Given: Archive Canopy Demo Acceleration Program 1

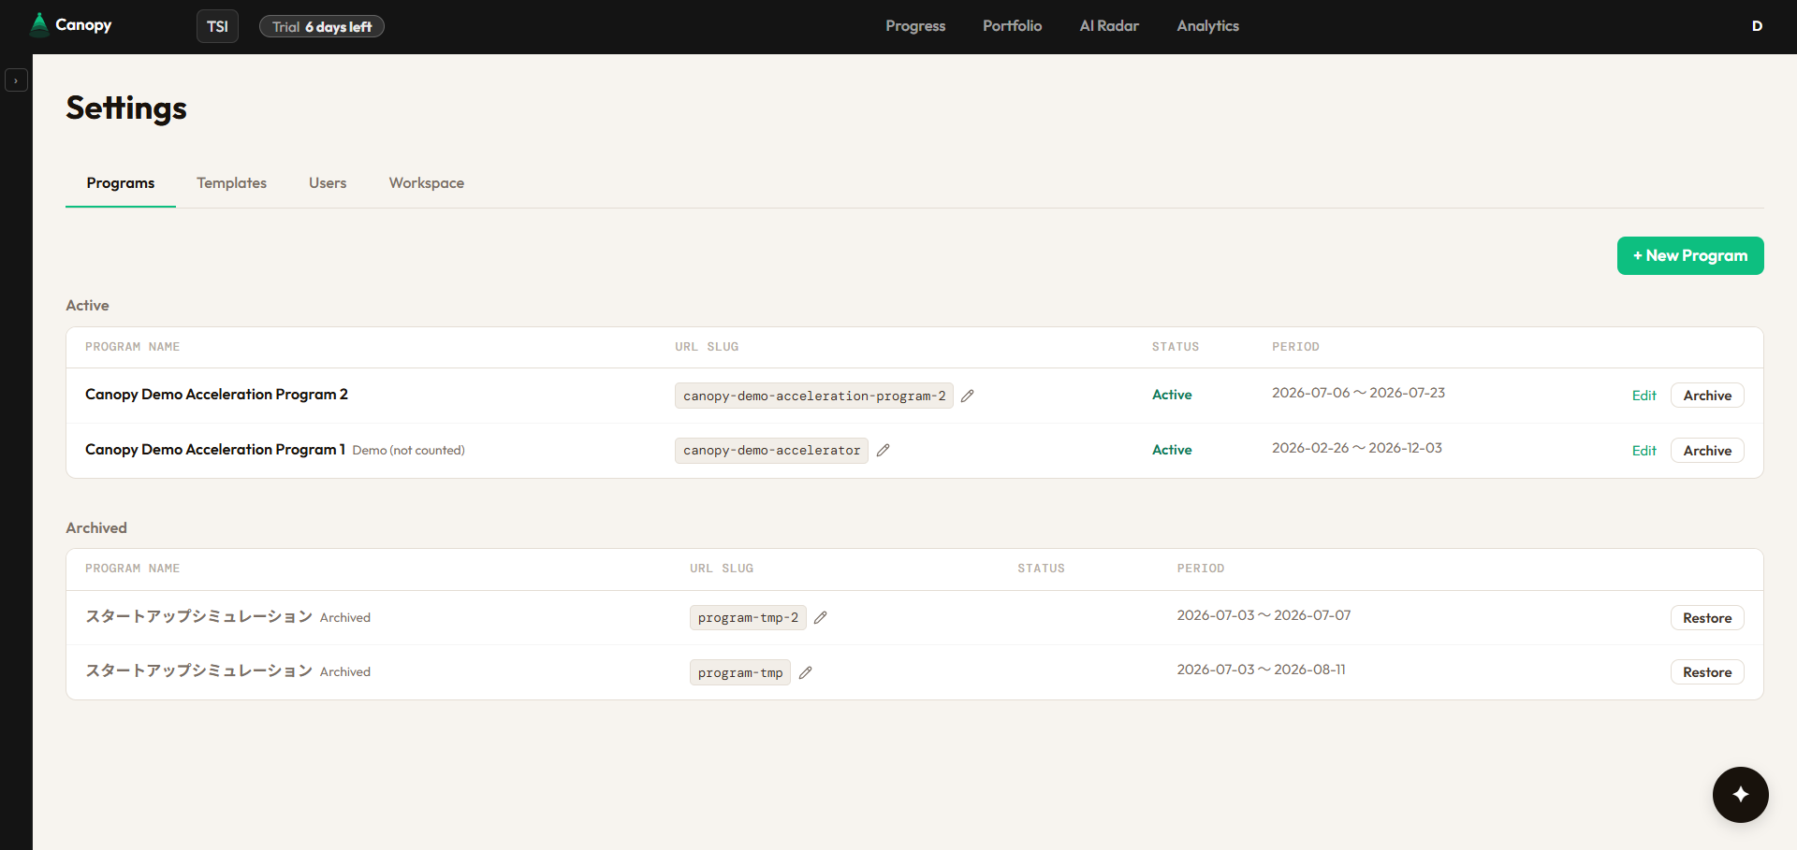Looking at the screenshot, I should click(x=1707, y=451).
